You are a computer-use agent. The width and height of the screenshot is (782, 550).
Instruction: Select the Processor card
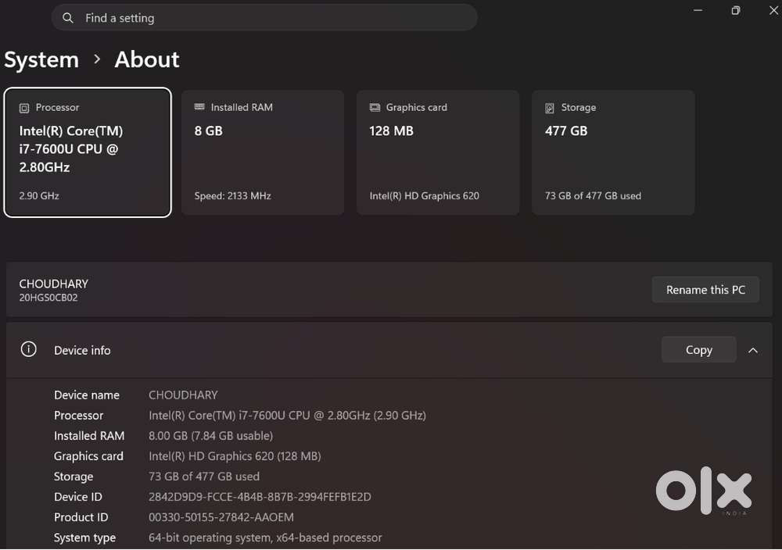(88, 152)
